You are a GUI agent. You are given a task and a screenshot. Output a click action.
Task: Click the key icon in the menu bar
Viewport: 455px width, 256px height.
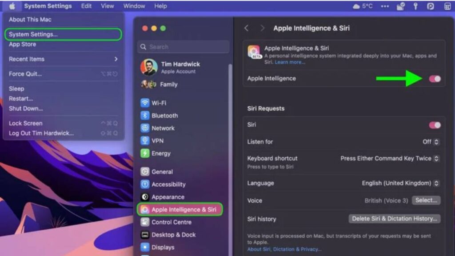coord(415,6)
